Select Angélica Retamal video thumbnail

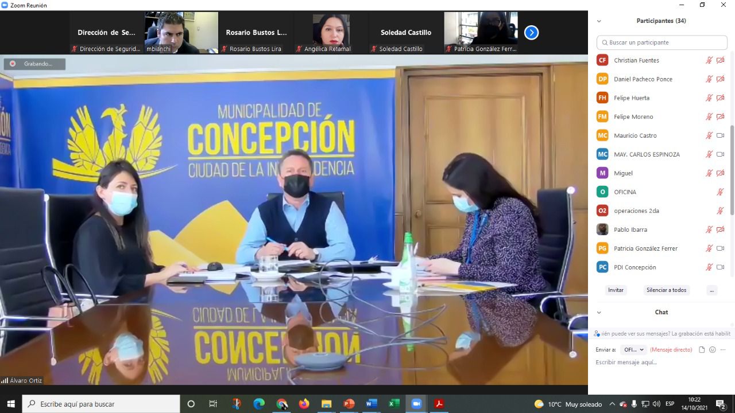(x=331, y=33)
